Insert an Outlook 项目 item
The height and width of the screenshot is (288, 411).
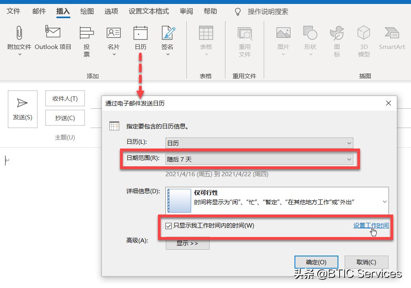53,38
